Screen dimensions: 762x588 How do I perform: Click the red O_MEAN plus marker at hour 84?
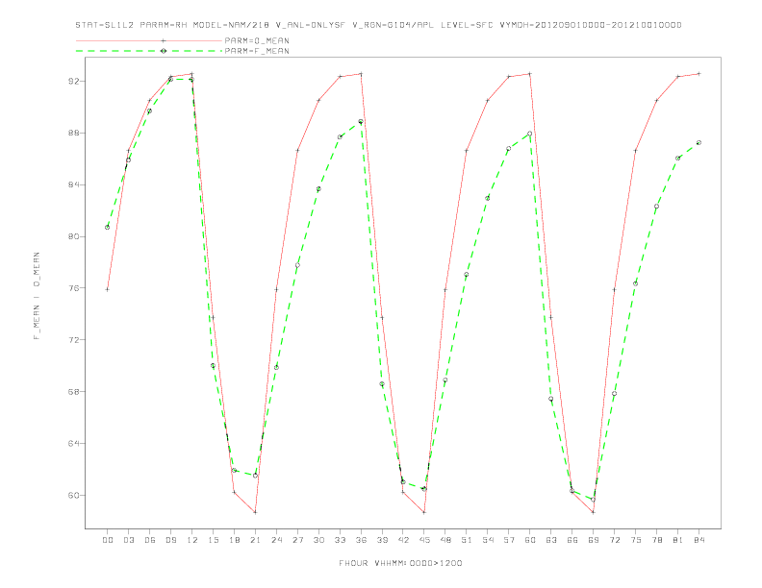click(x=698, y=74)
